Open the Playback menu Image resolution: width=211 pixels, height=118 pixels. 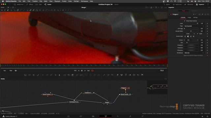pyautogui.click(x=57, y=1)
